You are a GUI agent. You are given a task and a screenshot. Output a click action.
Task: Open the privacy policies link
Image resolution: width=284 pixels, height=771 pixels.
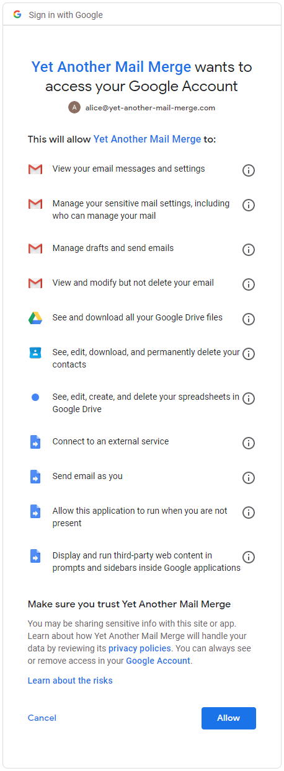[x=140, y=648]
